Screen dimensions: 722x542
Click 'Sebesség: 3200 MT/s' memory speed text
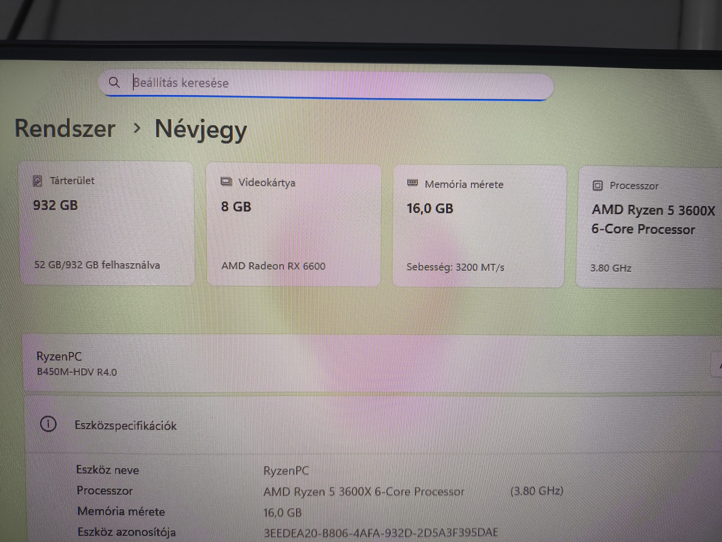(x=455, y=267)
